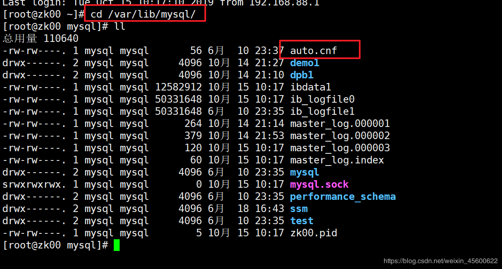
Task: Click the total size line 110640
Action: (x=40, y=38)
